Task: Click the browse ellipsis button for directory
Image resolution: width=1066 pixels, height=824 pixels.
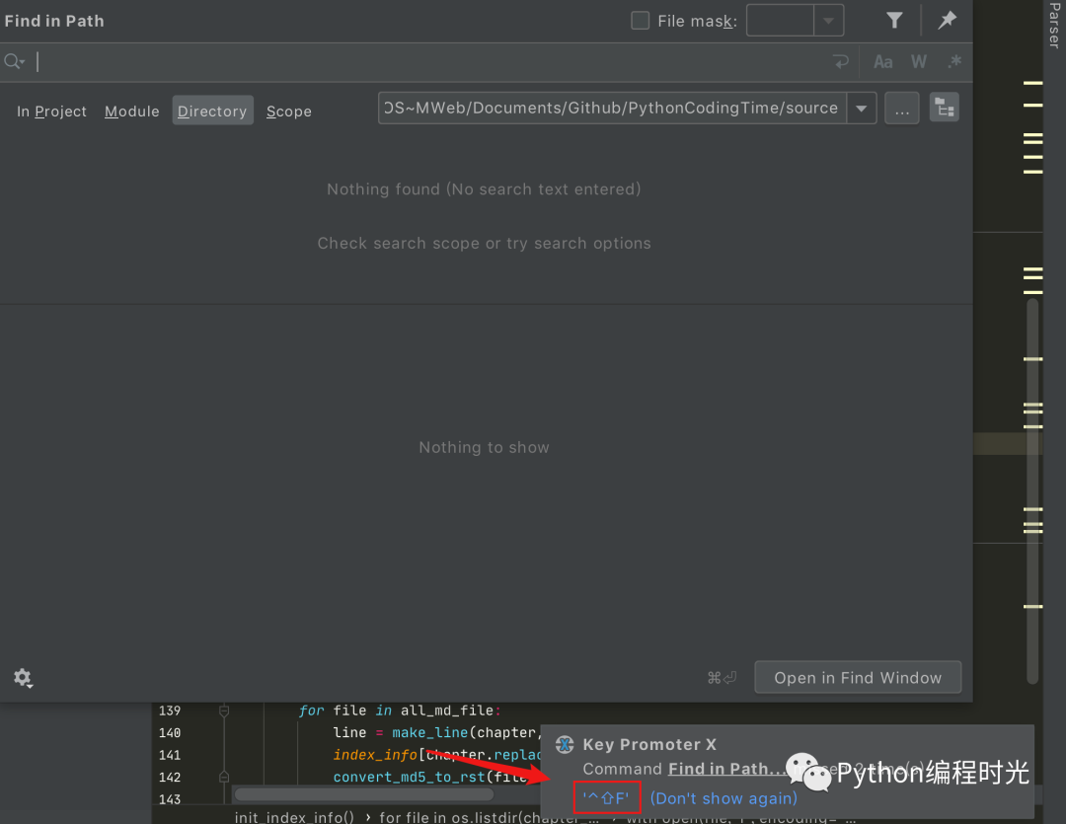Action: click(901, 108)
